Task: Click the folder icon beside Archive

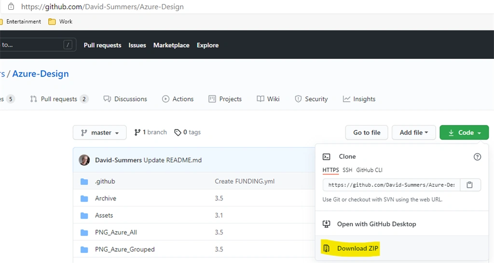Action: pyautogui.click(x=84, y=198)
